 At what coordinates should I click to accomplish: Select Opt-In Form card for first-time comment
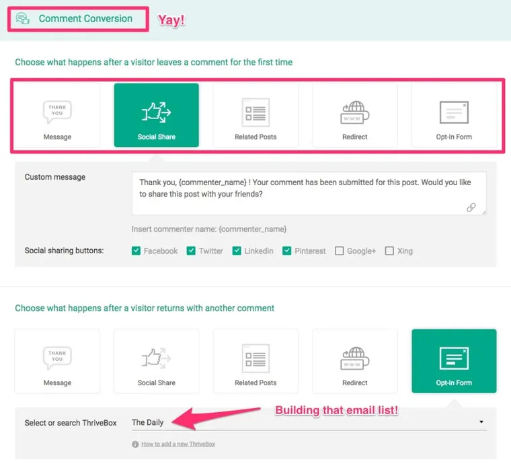454,115
